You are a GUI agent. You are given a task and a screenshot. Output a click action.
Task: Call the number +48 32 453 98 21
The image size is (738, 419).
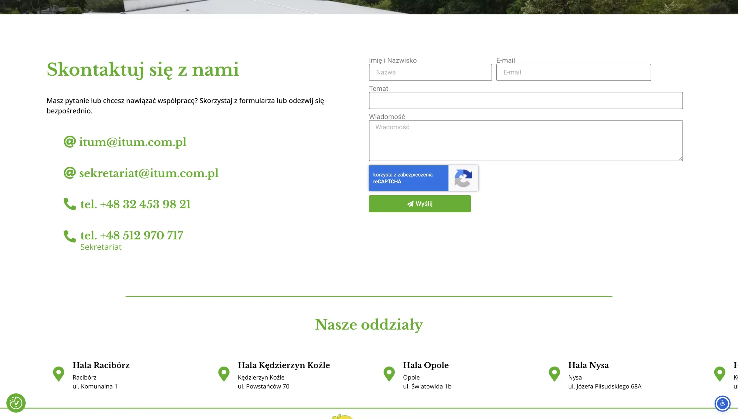pos(135,204)
